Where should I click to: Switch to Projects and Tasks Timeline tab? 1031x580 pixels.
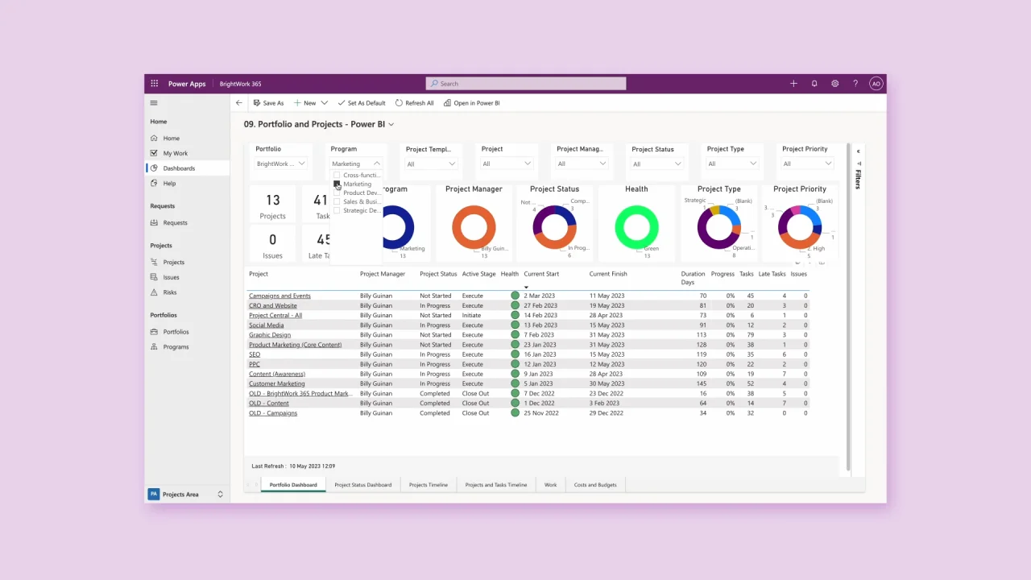[496, 485]
